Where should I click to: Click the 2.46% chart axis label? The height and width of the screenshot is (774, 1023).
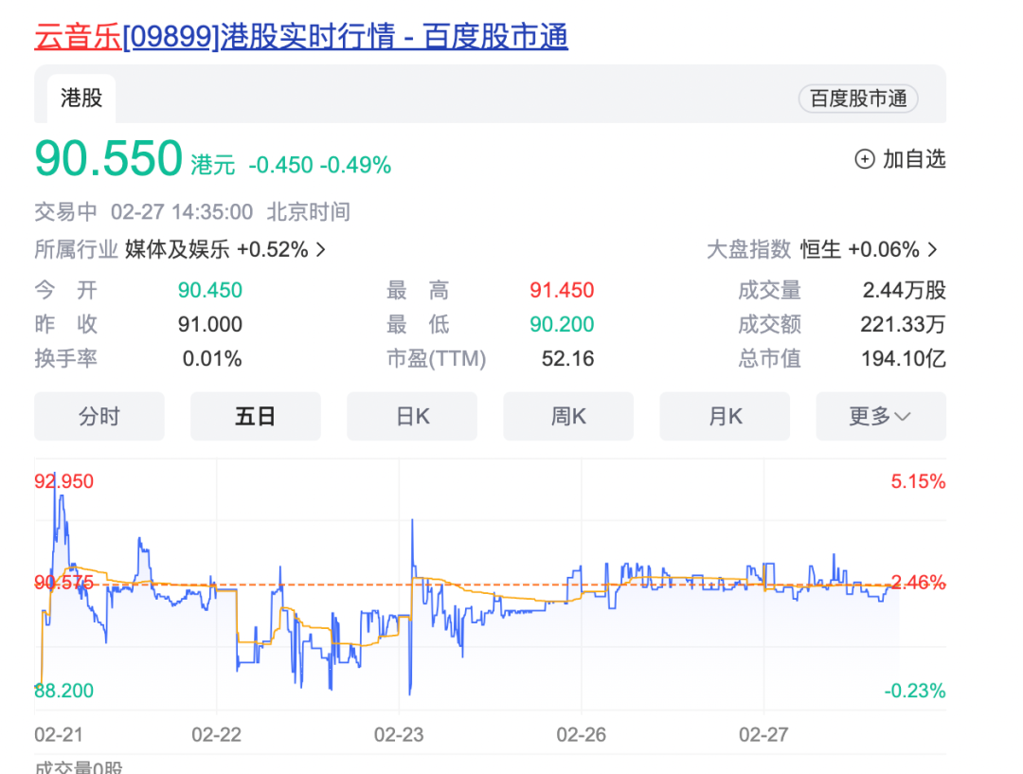click(918, 582)
